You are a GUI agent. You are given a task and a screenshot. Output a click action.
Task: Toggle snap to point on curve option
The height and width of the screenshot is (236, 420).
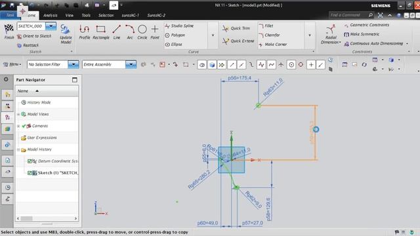[x=321, y=64]
